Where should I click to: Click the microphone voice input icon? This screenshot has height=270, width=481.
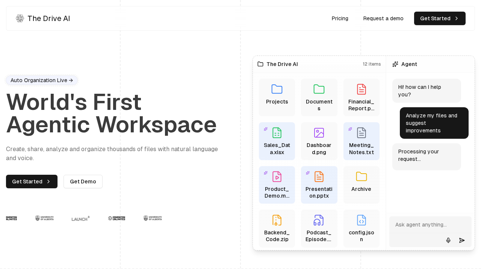pyautogui.click(x=448, y=240)
